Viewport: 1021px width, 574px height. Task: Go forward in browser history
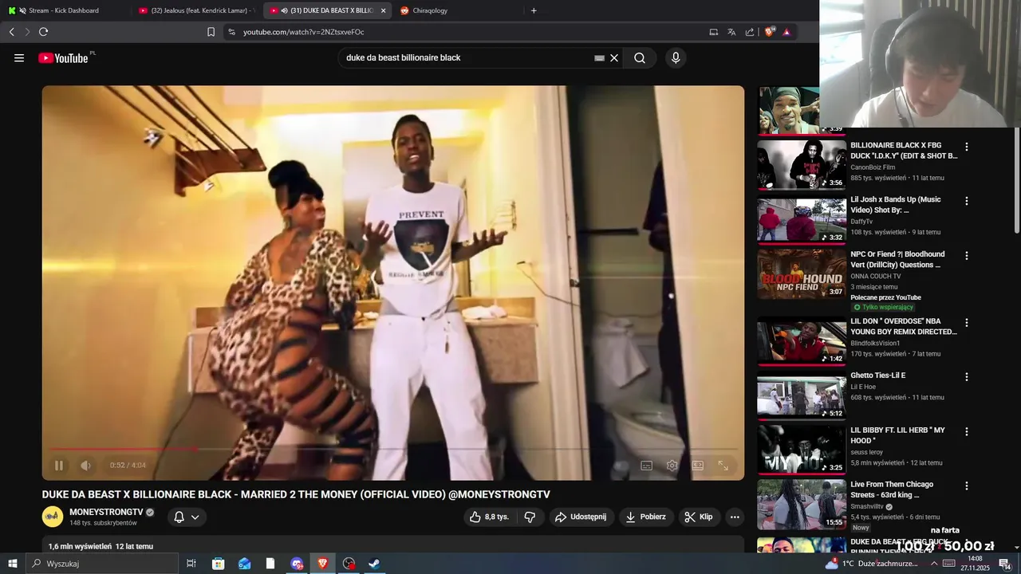[27, 32]
